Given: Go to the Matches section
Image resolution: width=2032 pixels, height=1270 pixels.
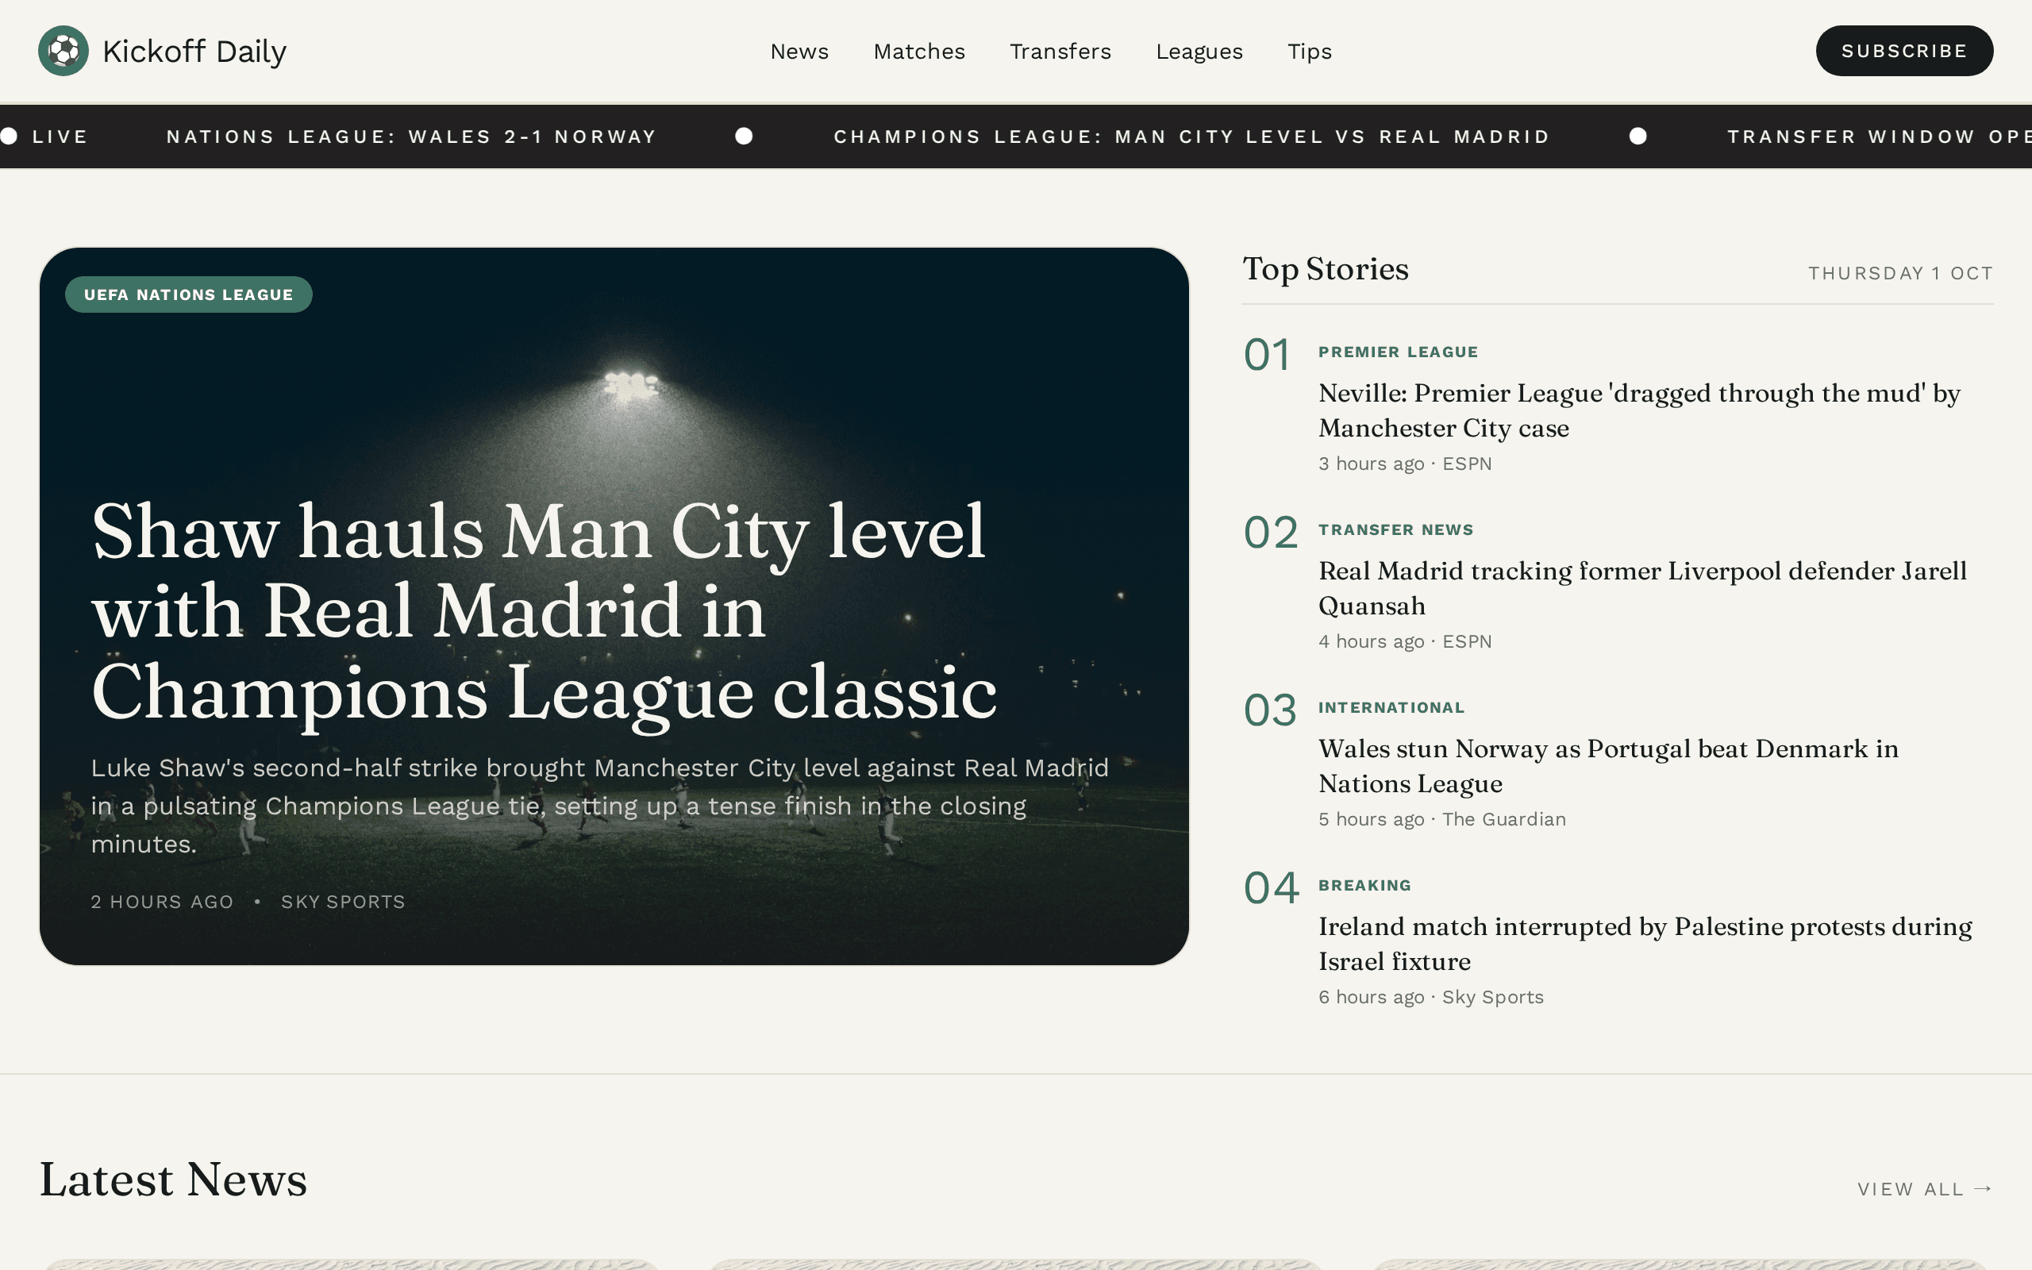Looking at the screenshot, I should (x=919, y=52).
